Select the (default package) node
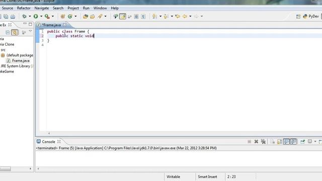The height and width of the screenshot is (181, 322). (x=20, y=55)
